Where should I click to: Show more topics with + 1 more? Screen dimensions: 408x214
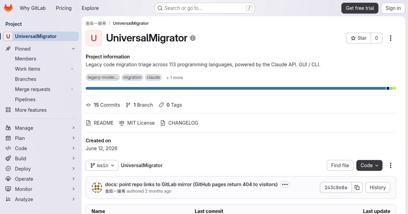tap(175, 78)
